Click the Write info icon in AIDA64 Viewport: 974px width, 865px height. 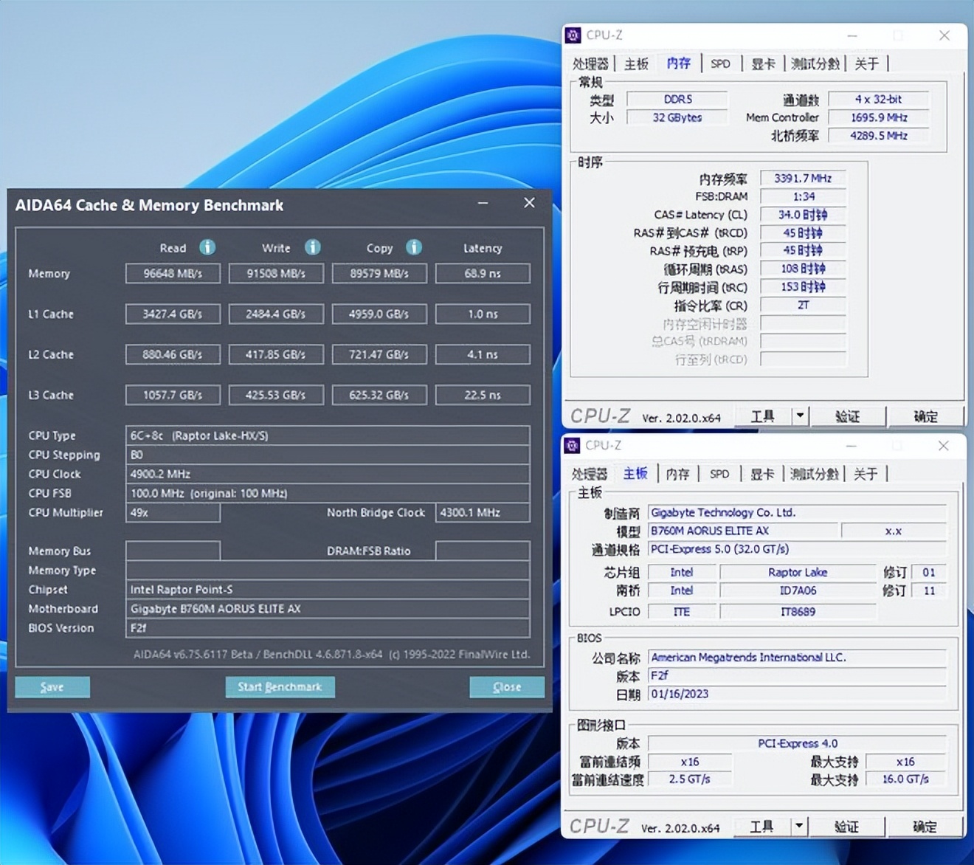point(313,248)
